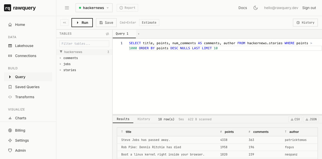322x159 pixels.
Task: Click the '5ms' timing text
Action: (x=181, y=119)
